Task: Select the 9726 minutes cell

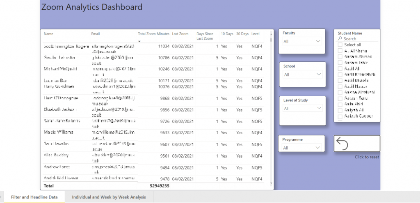Action: 165,121
